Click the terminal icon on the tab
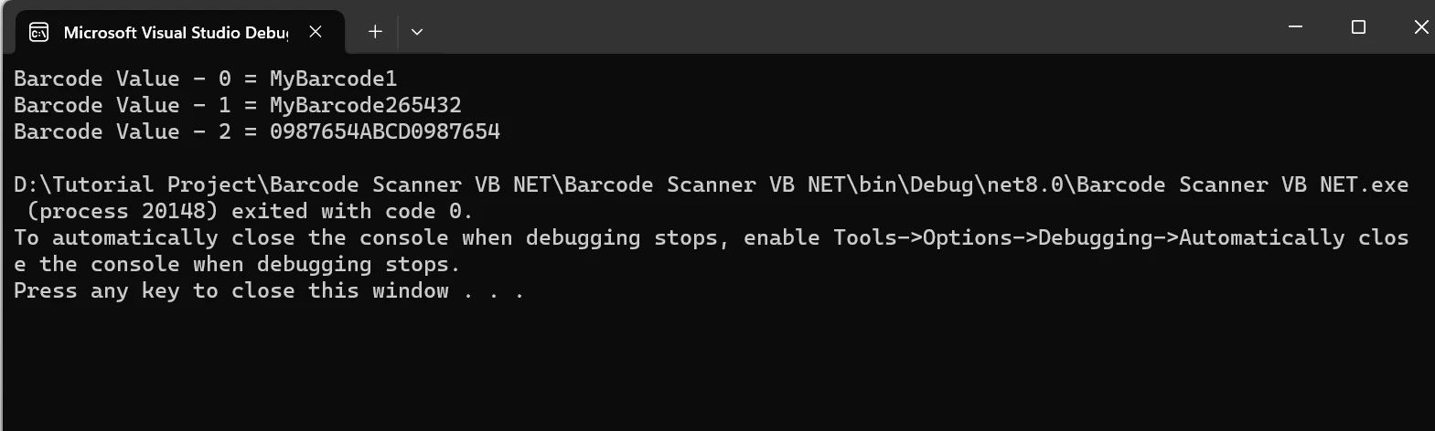Screen dimensions: 1435x431 pos(38,33)
